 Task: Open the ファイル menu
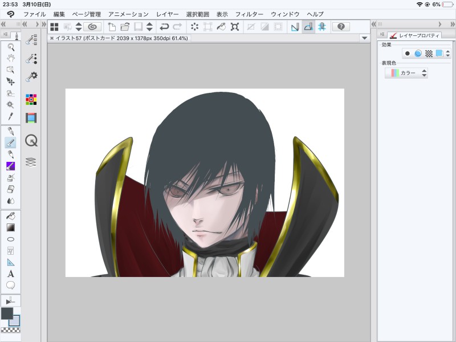point(34,14)
